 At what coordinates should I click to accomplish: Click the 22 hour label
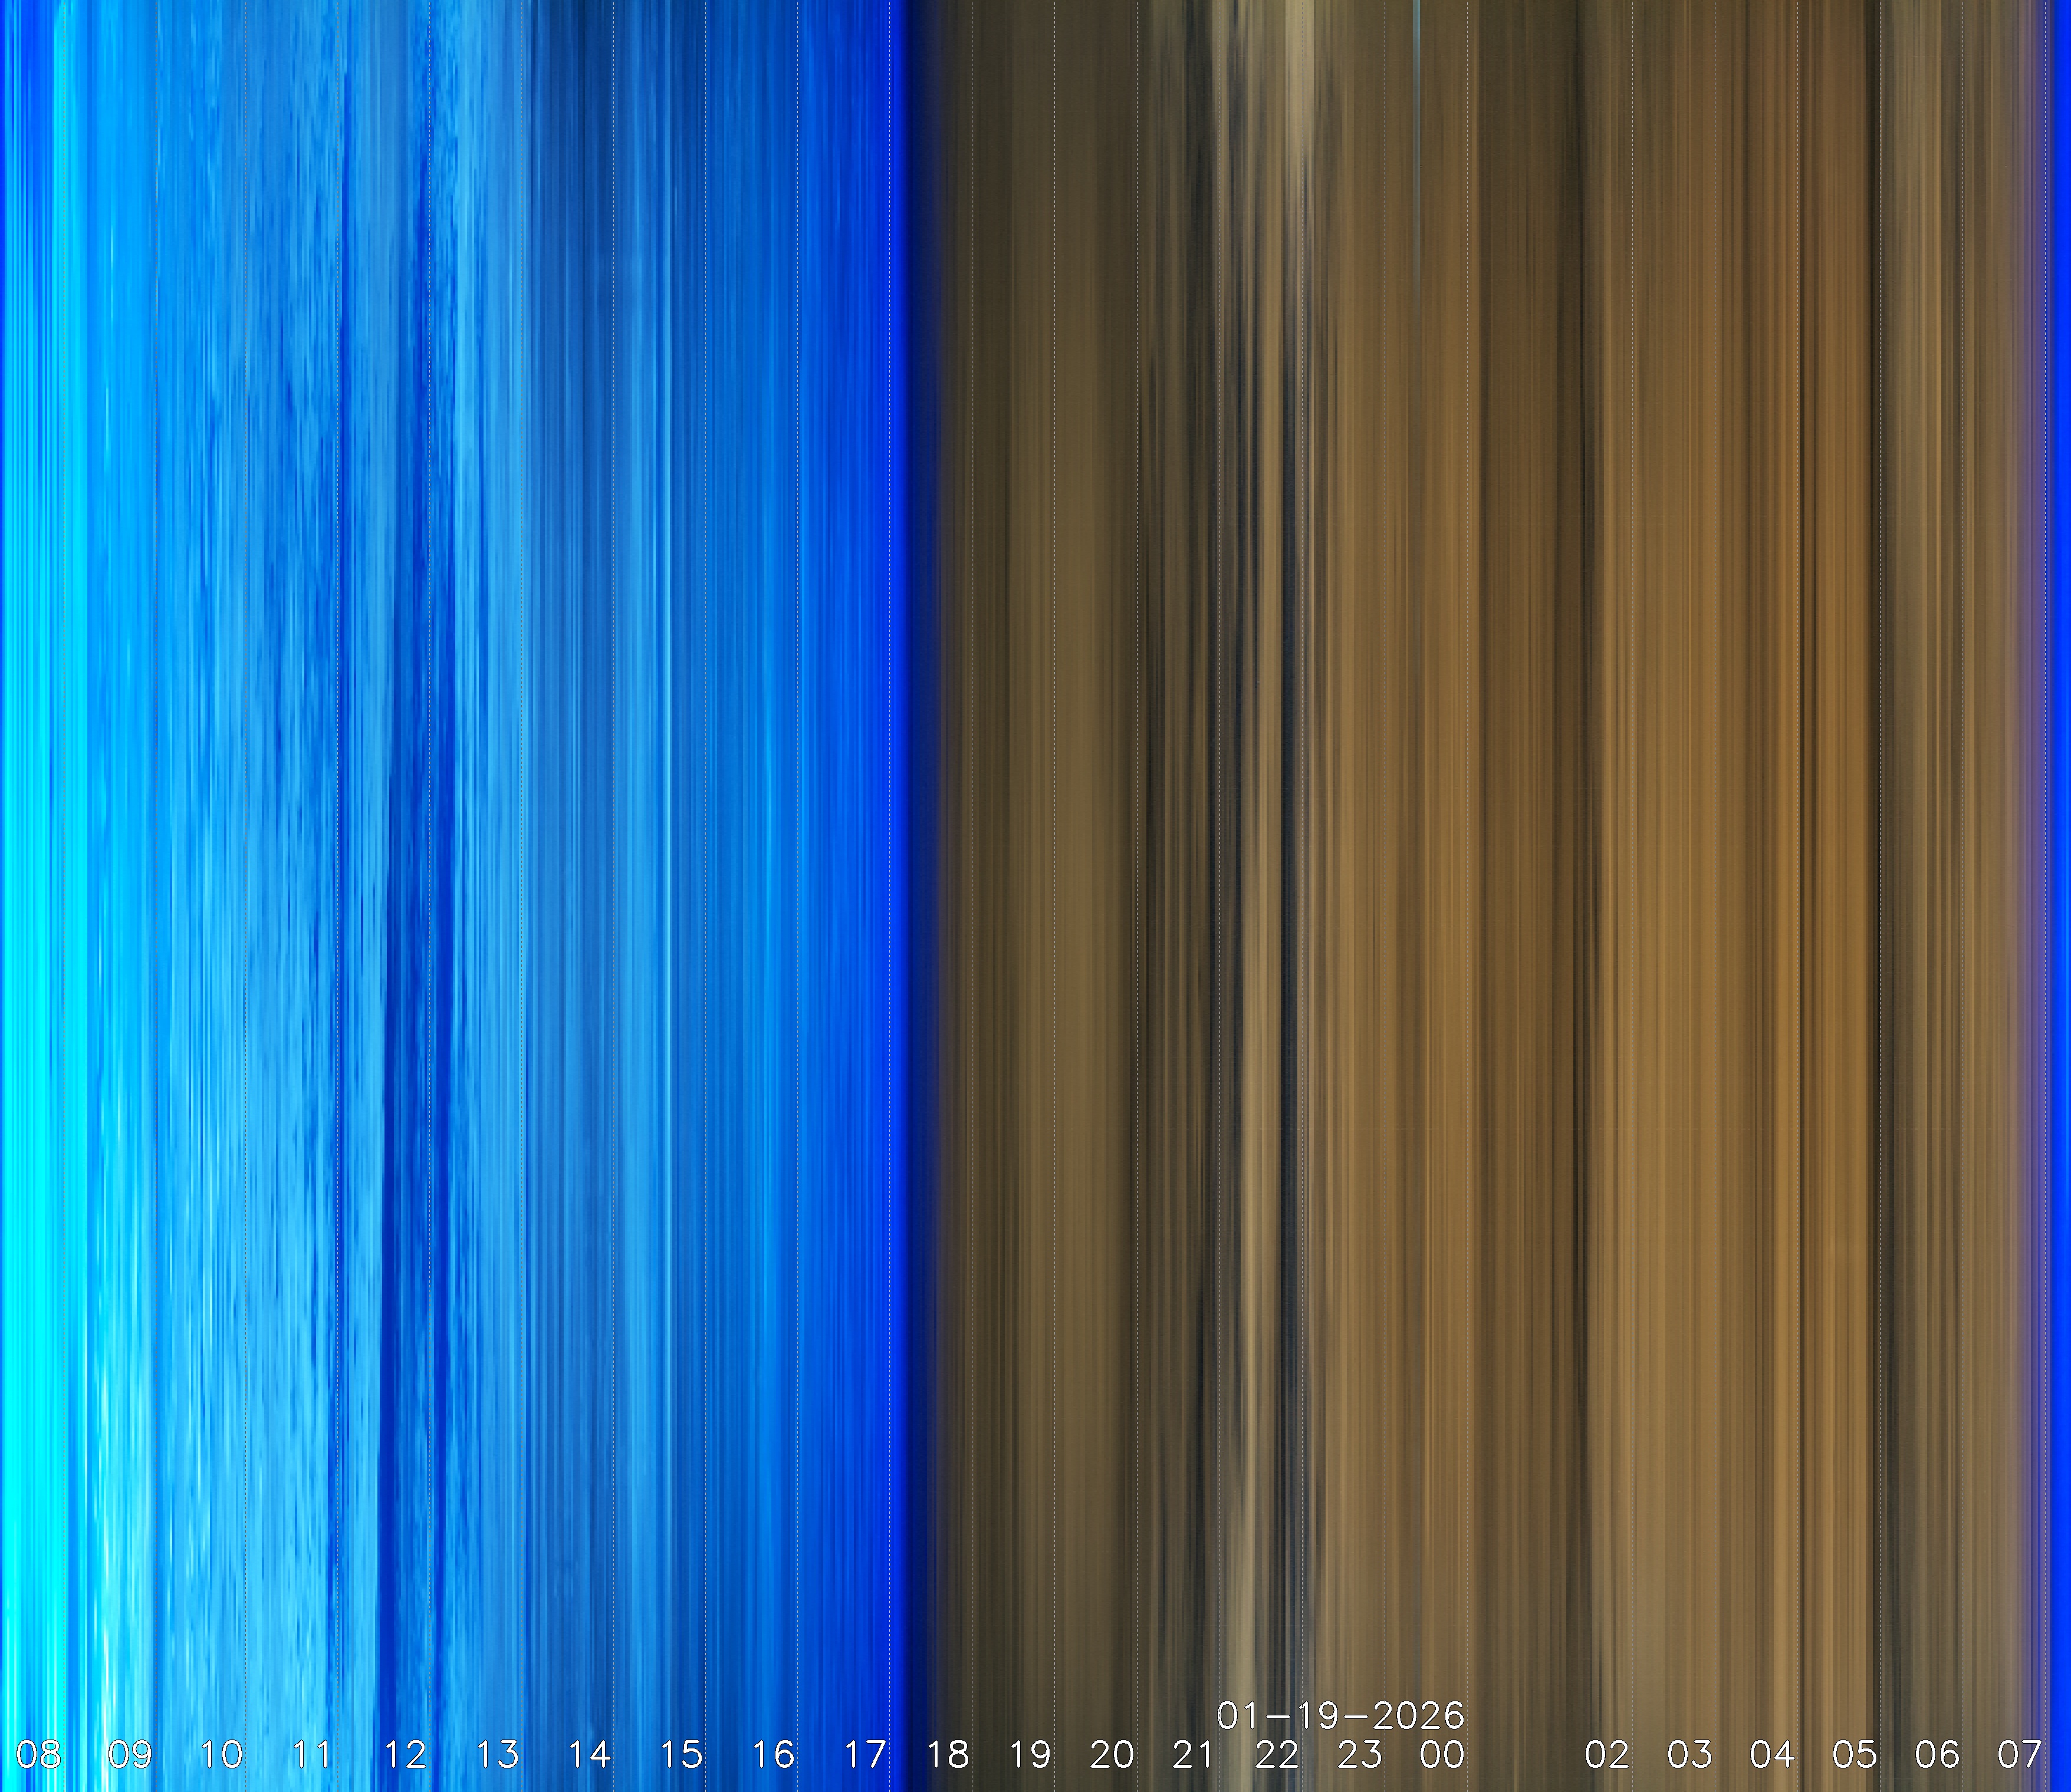coord(1278,1754)
